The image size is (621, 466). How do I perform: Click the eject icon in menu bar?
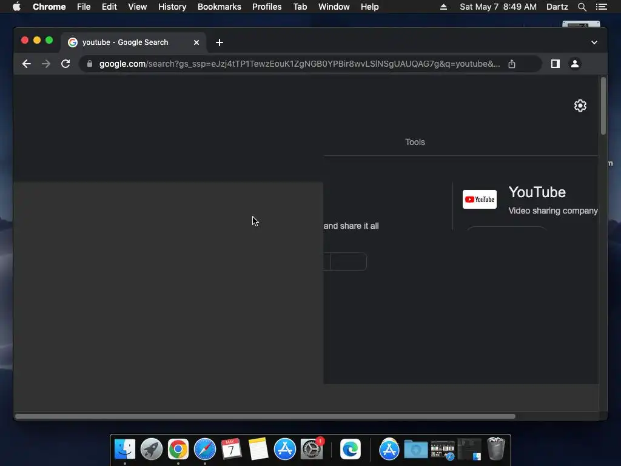443,7
